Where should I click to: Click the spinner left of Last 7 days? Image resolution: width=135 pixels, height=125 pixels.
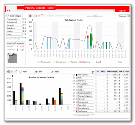pyautogui.click(x=93, y=72)
